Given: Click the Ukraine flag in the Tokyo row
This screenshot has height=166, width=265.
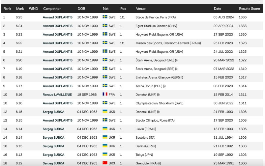Looking at the screenshot, I should tap(105, 154).
